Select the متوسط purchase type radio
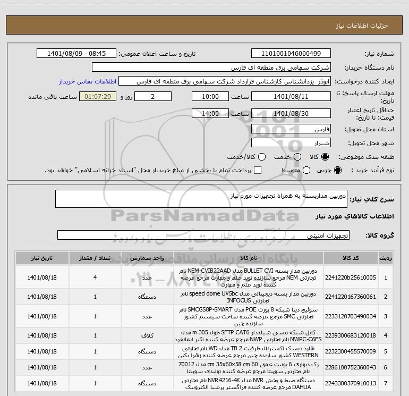 (306, 170)
